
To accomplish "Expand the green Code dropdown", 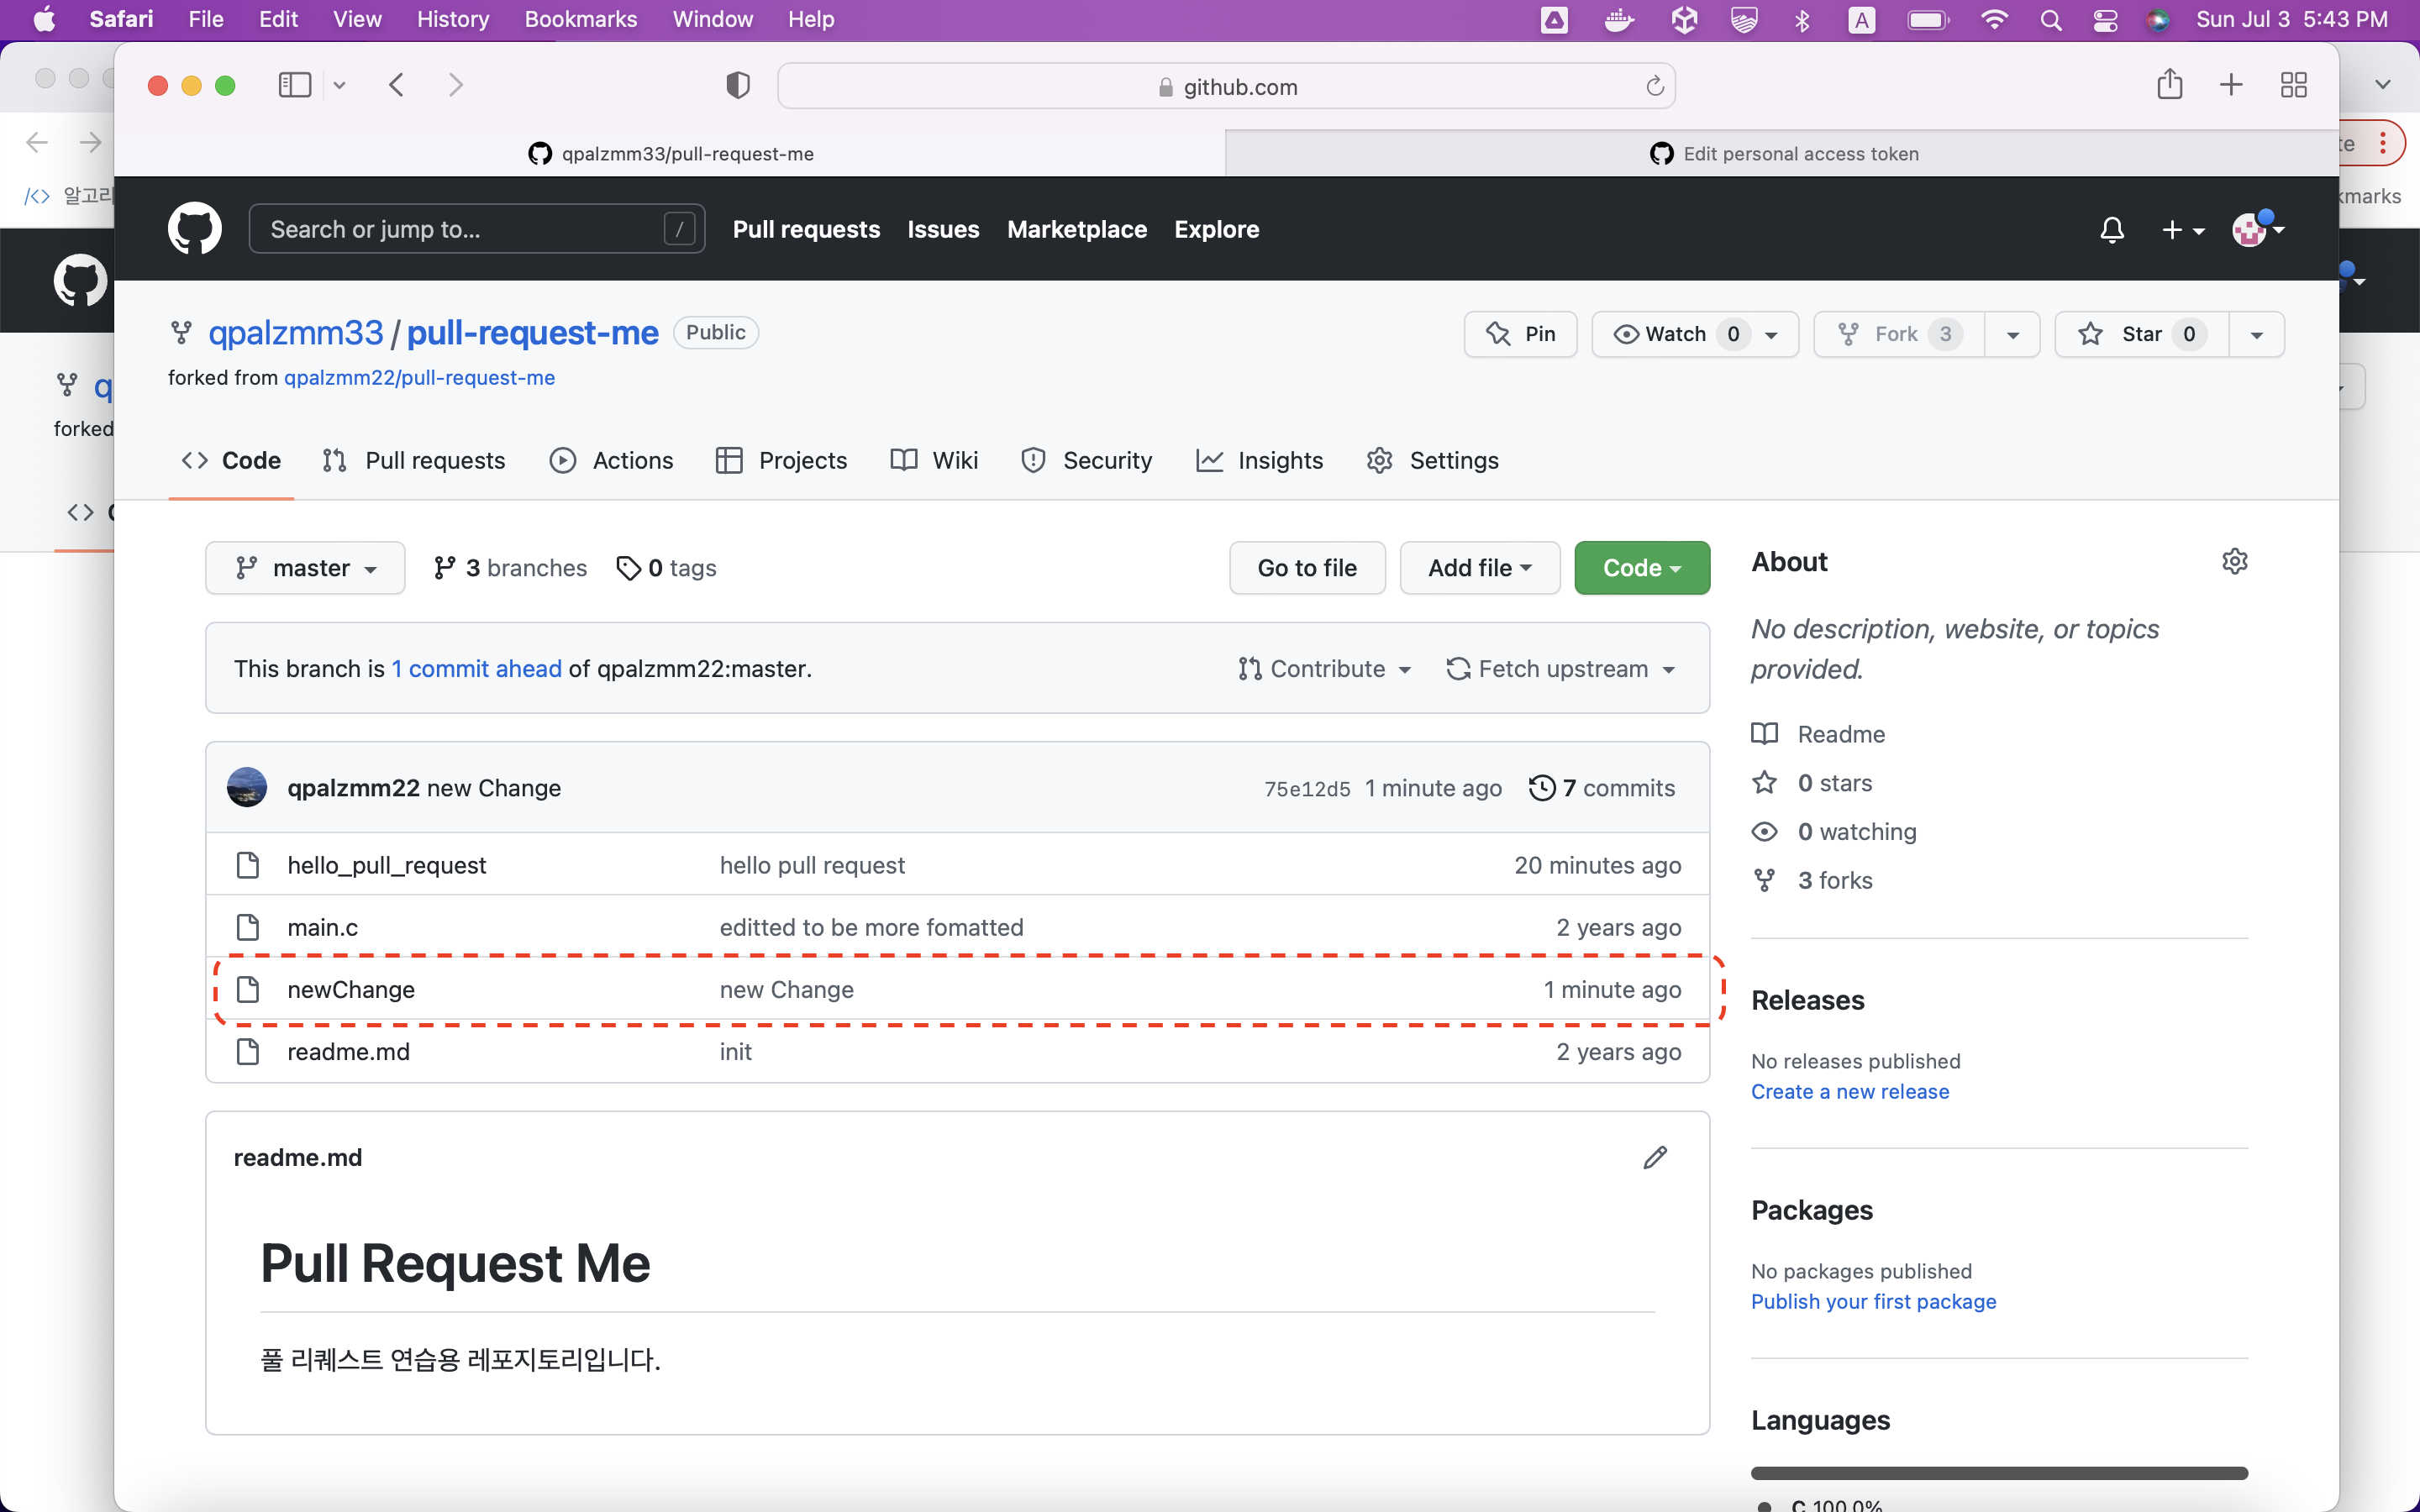I will (1641, 568).
